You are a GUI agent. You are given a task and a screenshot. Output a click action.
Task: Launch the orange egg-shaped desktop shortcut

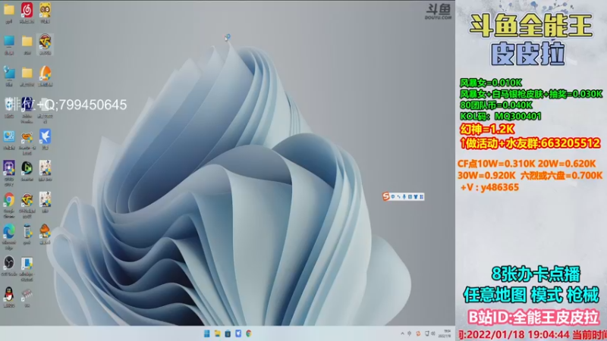point(45,75)
